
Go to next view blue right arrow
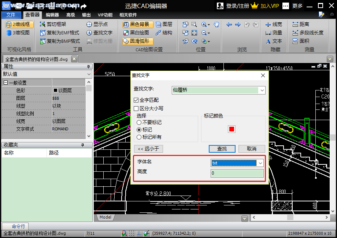238,25
